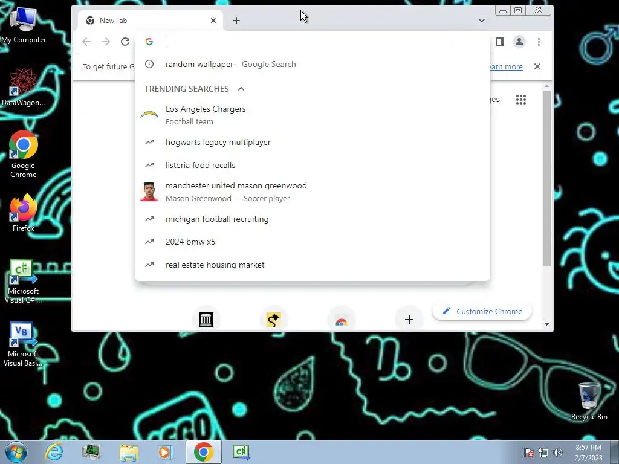Select the New Tab tab
This screenshot has width=619, height=464.
[150, 21]
